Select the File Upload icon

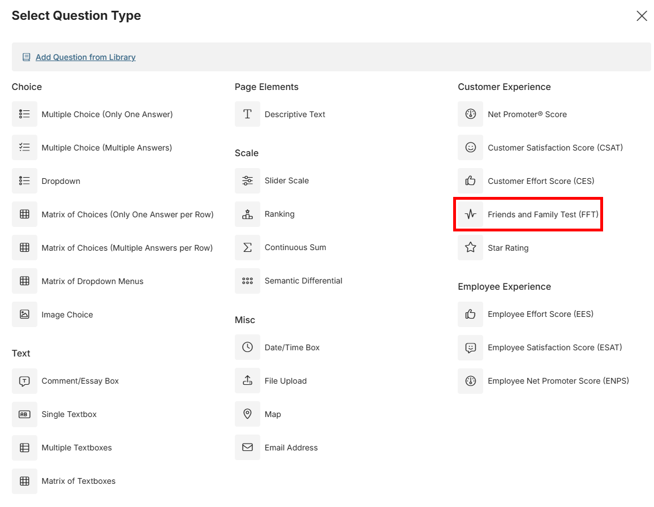[x=247, y=381]
